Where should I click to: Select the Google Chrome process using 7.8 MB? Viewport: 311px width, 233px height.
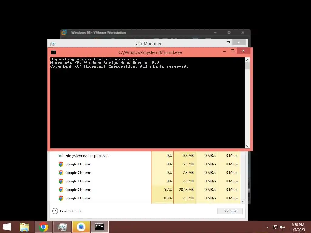tap(145, 173)
